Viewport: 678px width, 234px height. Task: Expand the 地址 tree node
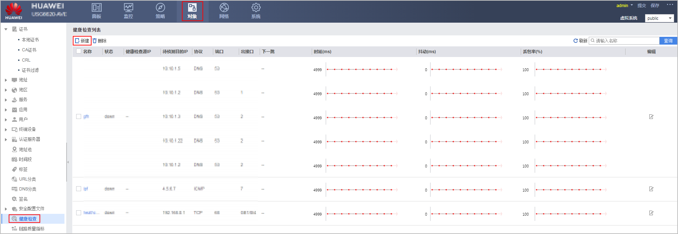[x=6, y=80]
